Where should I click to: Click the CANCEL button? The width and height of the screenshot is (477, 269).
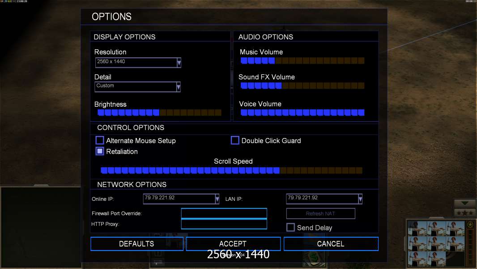click(x=331, y=244)
